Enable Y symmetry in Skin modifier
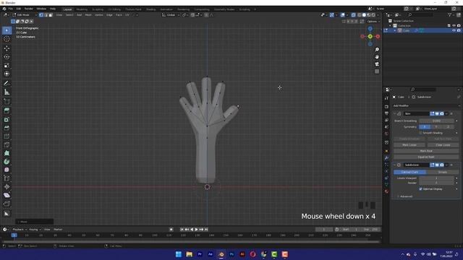The height and width of the screenshot is (260, 463). point(436,127)
